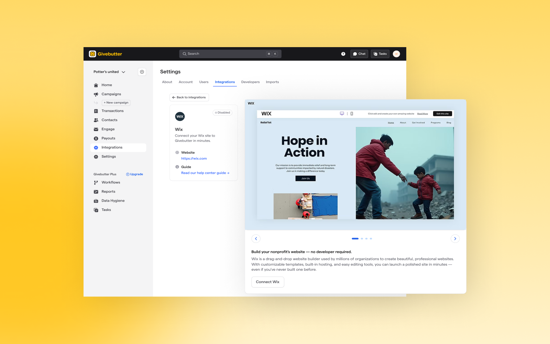Viewport: 550px width, 344px height.
Task: Click the Payouts dollar icon
Action: (x=96, y=138)
